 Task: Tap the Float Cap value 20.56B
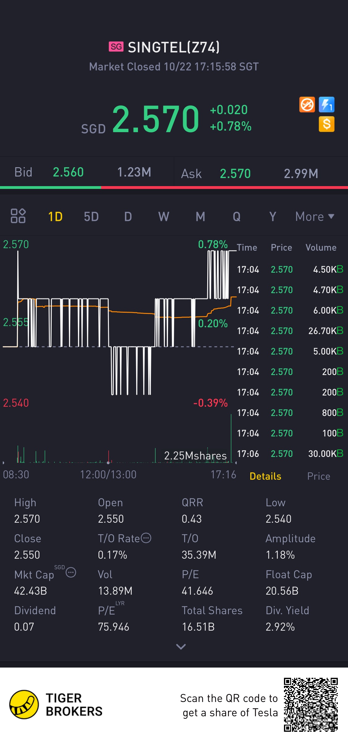click(282, 591)
